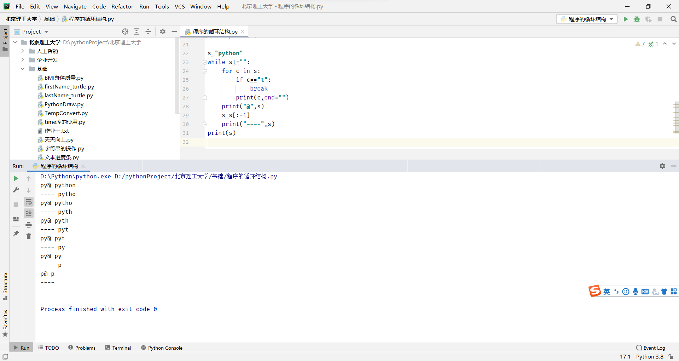The width and height of the screenshot is (679, 361).
Task: Open the VCS menu
Action: click(x=180, y=6)
